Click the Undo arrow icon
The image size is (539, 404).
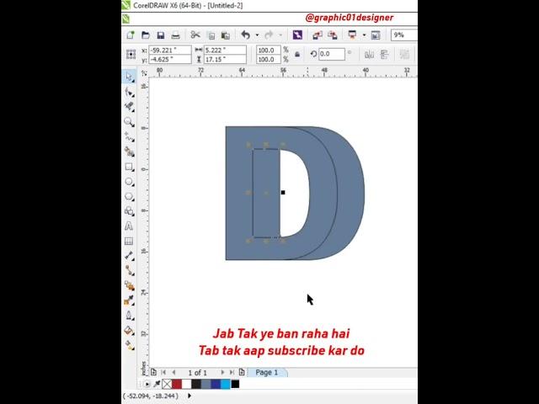point(245,35)
